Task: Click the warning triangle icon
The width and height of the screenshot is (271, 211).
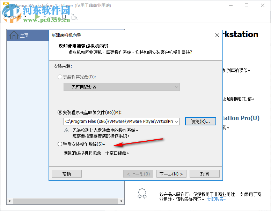Action: pyautogui.click(x=66, y=130)
